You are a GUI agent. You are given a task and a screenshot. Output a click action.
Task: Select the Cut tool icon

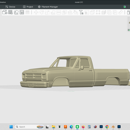click(59, 12)
